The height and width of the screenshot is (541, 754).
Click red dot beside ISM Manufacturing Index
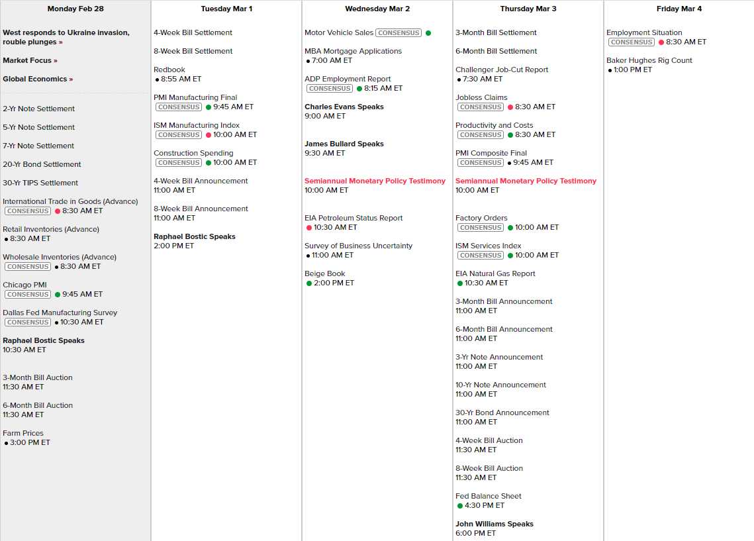point(209,135)
